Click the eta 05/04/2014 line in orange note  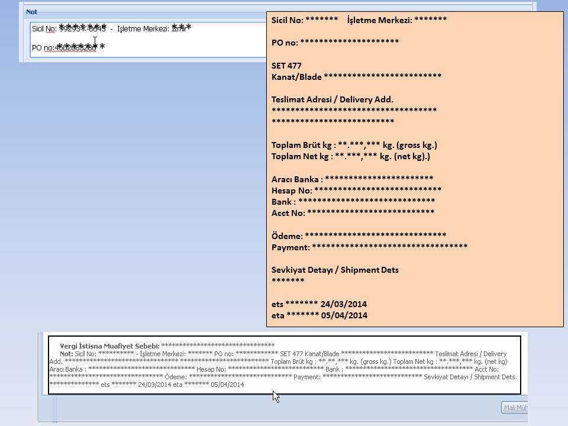click(x=319, y=315)
